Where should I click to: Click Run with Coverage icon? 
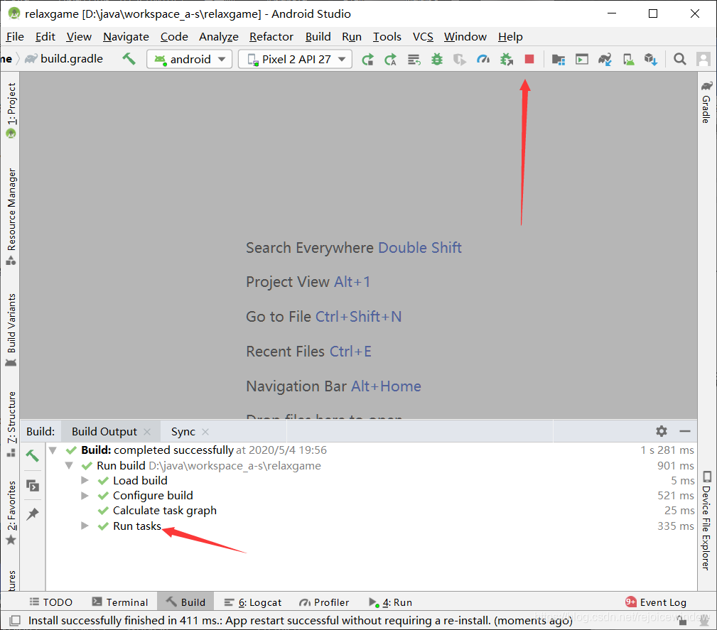point(460,60)
